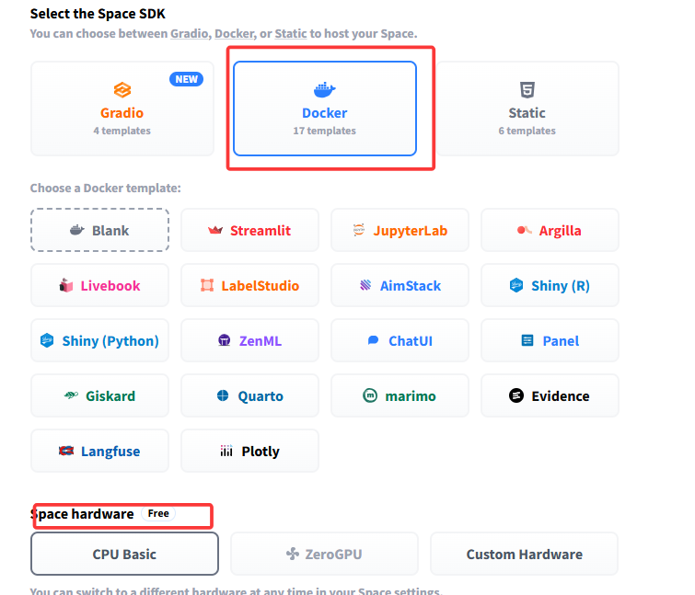Image resolution: width=695 pixels, height=595 pixels.
Task: Select CPU Basic hardware
Action: coord(124,555)
